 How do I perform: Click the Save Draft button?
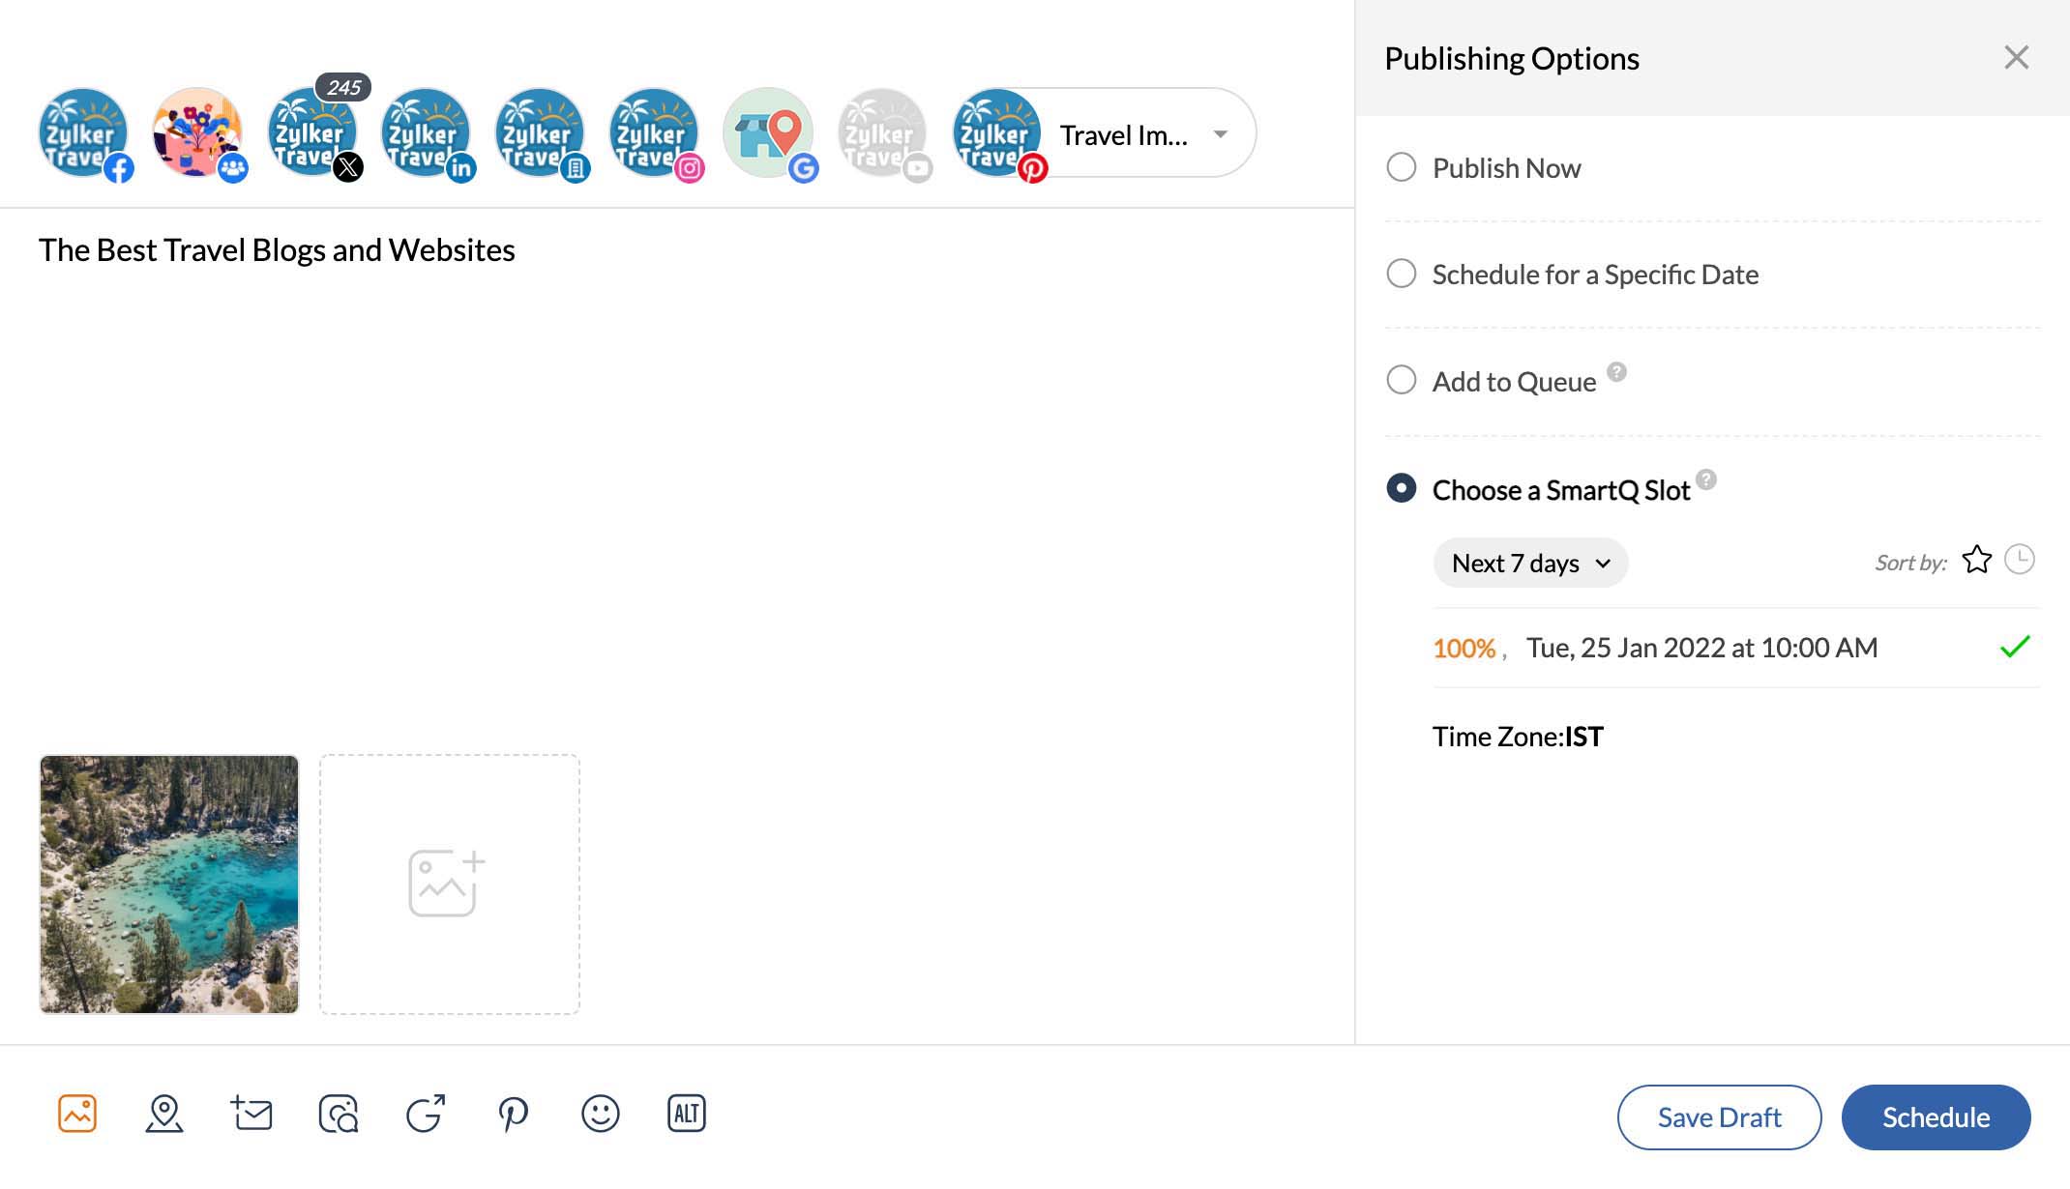[1719, 1117]
